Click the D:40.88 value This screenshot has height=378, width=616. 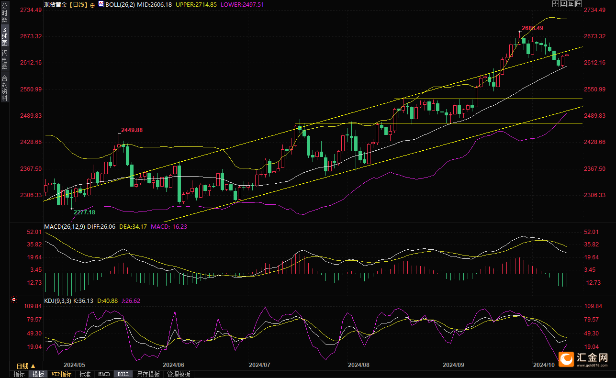coord(108,301)
